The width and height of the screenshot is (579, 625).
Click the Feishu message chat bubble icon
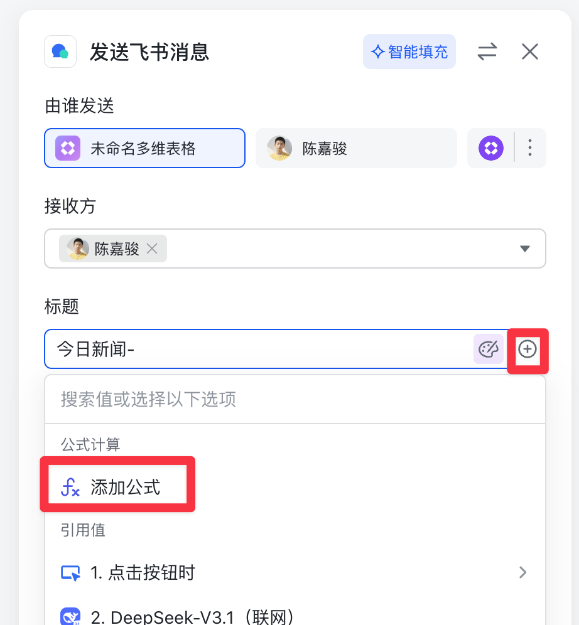point(60,51)
